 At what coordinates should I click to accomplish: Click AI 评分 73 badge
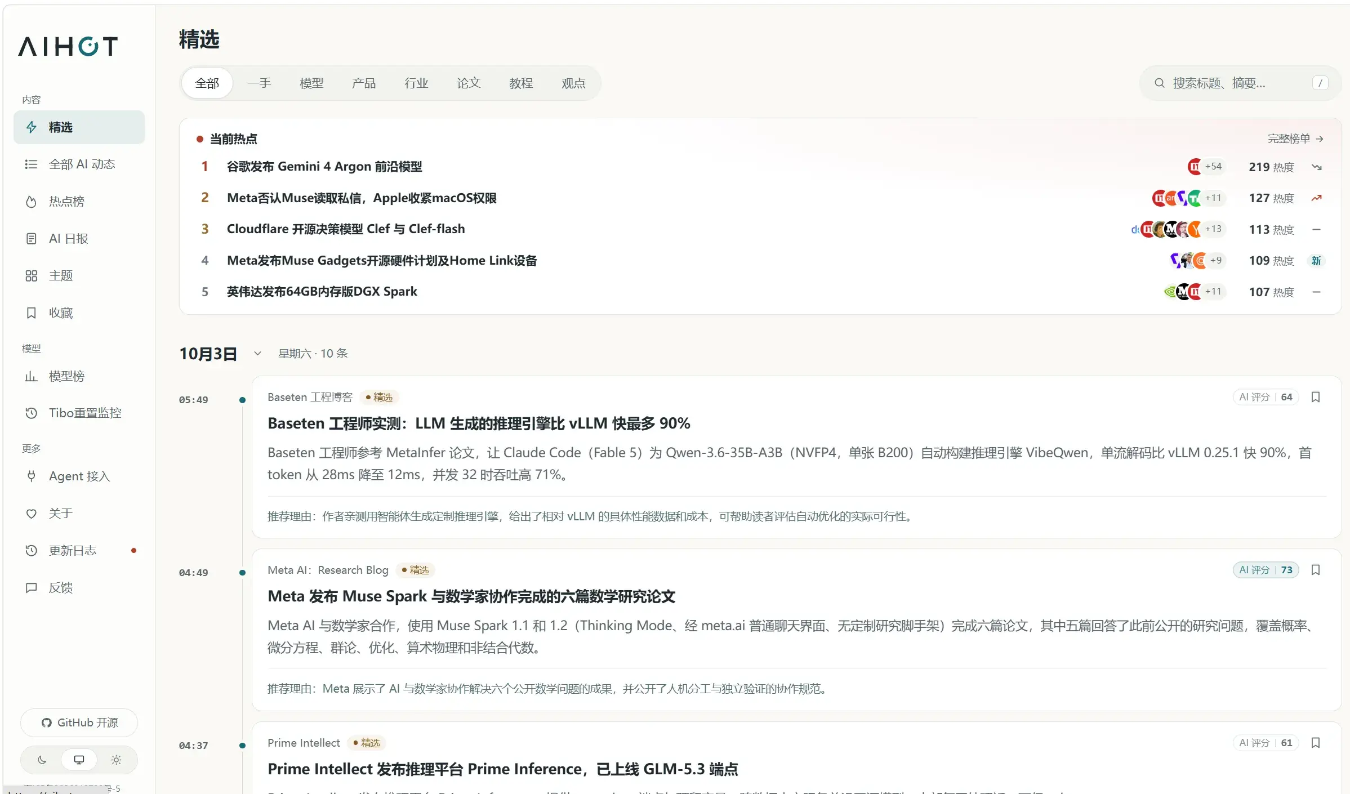pos(1266,570)
